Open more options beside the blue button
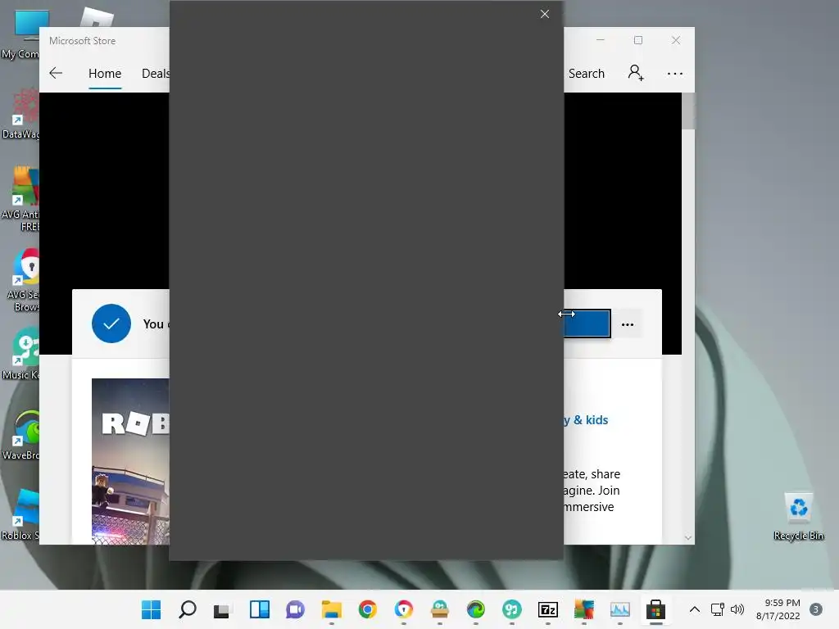 click(x=628, y=324)
